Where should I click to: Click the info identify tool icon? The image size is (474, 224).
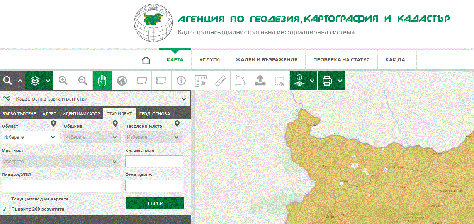[x=181, y=81]
